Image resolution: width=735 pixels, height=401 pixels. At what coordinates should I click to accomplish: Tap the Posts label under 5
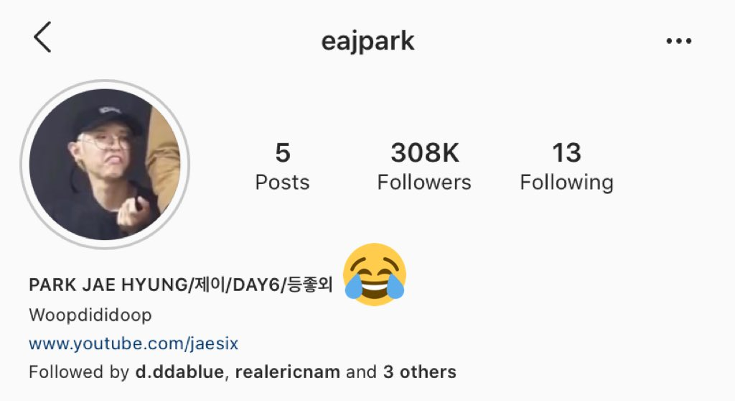click(283, 183)
